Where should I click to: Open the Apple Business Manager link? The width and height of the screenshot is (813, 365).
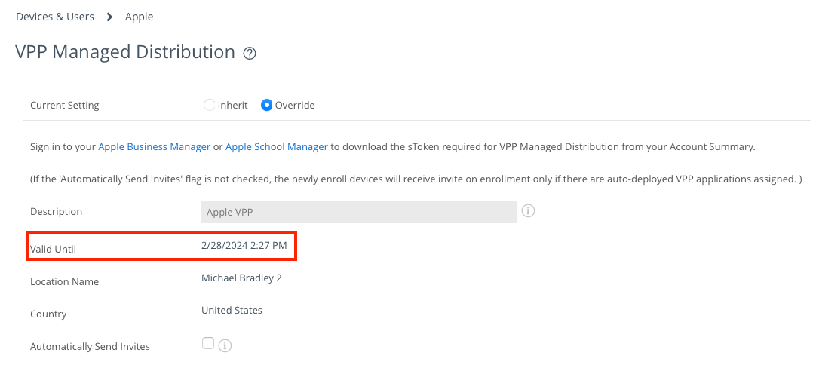[154, 147]
